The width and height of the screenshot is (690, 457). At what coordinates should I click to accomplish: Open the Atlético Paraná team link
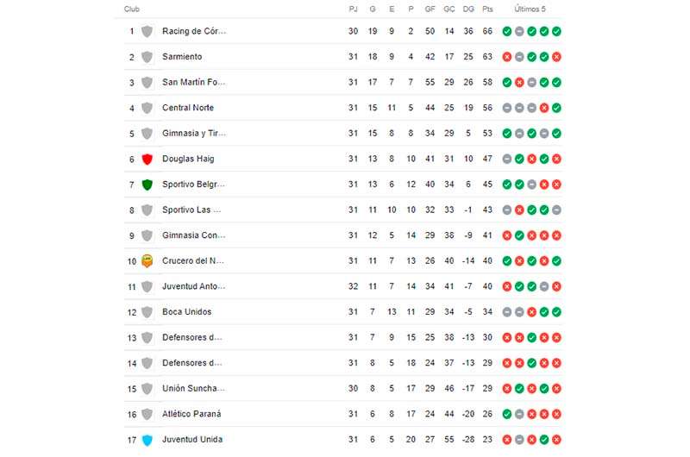(191, 414)
